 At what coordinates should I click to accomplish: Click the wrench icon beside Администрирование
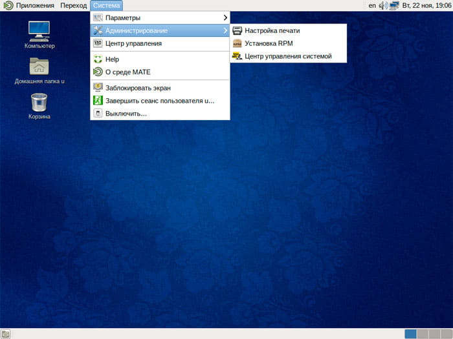pos(98,30)
